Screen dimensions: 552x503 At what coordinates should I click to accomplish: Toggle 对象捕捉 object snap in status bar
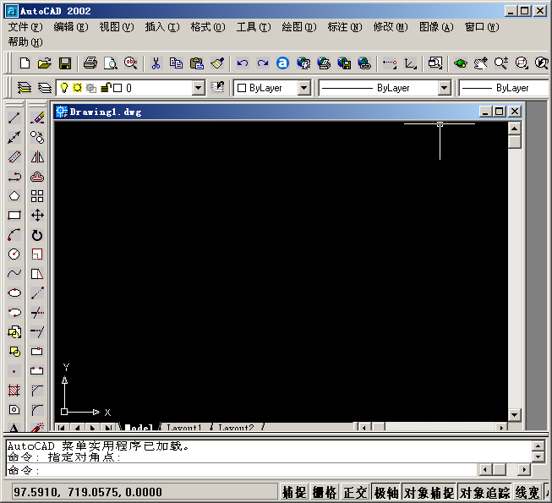(429, 492)
